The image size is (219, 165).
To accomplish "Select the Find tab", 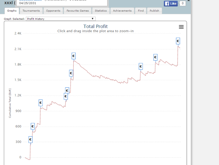I will click(141, 11).
